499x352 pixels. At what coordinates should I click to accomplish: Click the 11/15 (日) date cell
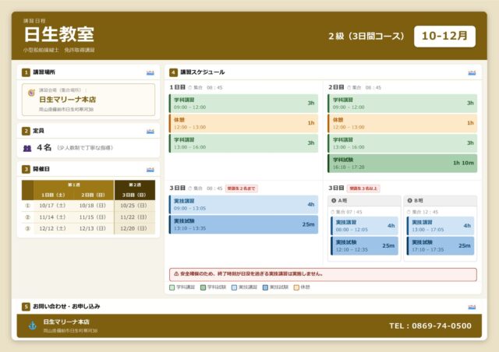tap(93, 217)
